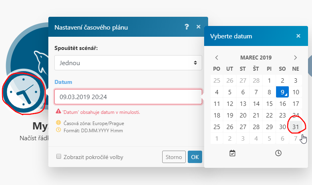Select the highlighted day 9
The image size is (312, 185).
click(282, 92)
